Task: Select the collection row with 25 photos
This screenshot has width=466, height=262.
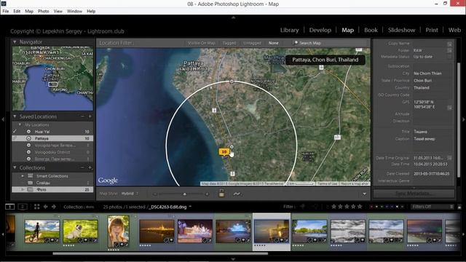Action: click(x=52, y=189)
